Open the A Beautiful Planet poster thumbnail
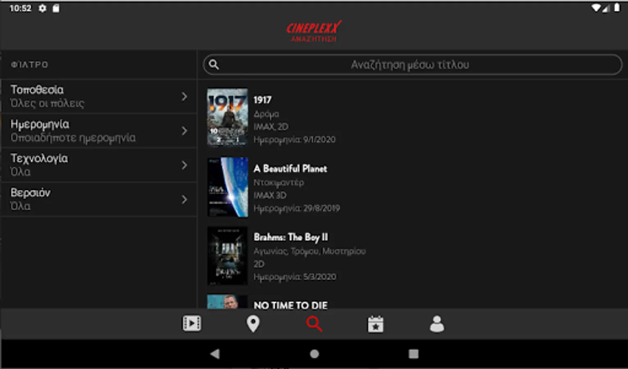This screenshot has width=628, height=369. coord(227,187)
